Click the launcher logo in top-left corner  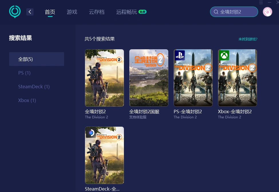coord(14,12)
